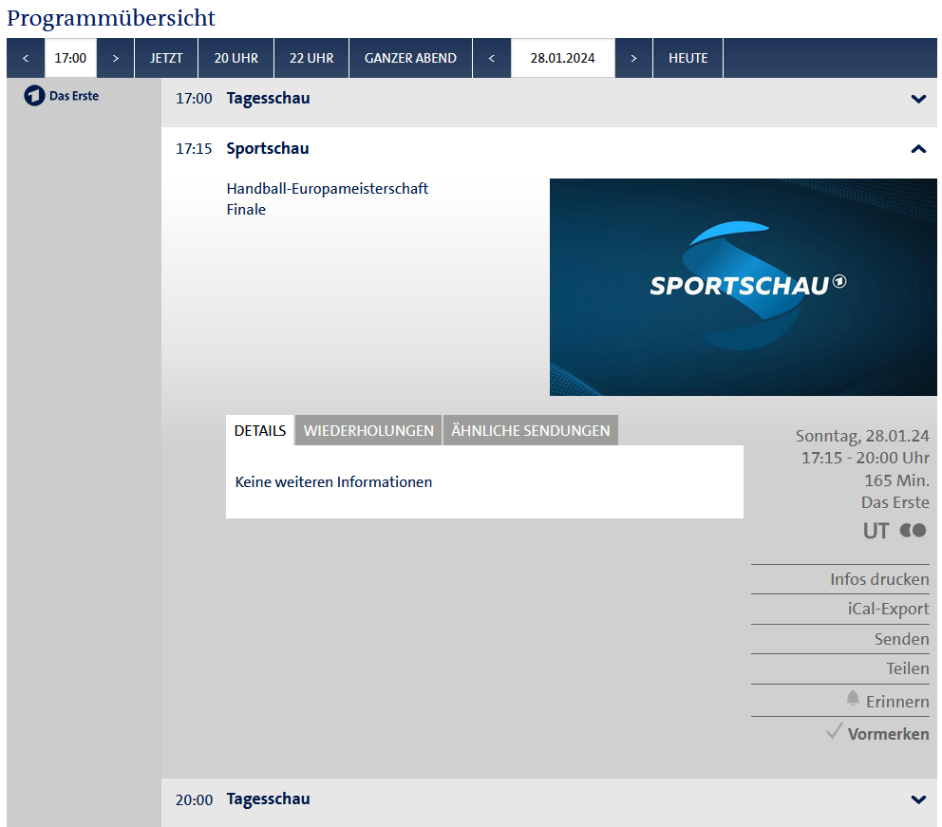The image size is (942, 827).
Task: Click the checkmark icon beside Vormerken
Action: (x=835, y=730)
